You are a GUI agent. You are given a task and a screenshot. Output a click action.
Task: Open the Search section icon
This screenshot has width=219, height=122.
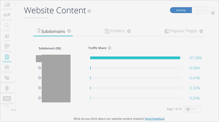pyautogui.click(x=7, y=26)
